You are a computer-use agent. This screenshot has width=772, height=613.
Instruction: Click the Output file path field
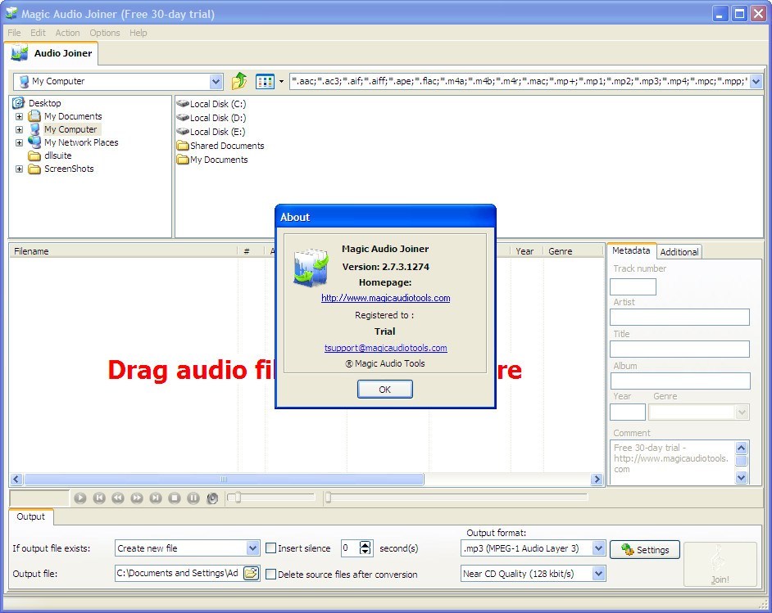point(179,573)
